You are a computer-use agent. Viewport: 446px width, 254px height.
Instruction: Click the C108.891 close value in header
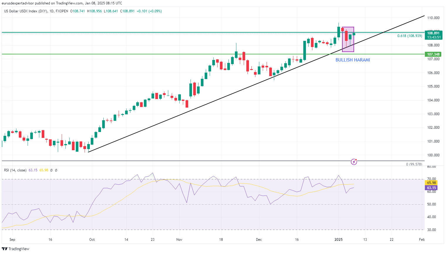click(127, 11)
